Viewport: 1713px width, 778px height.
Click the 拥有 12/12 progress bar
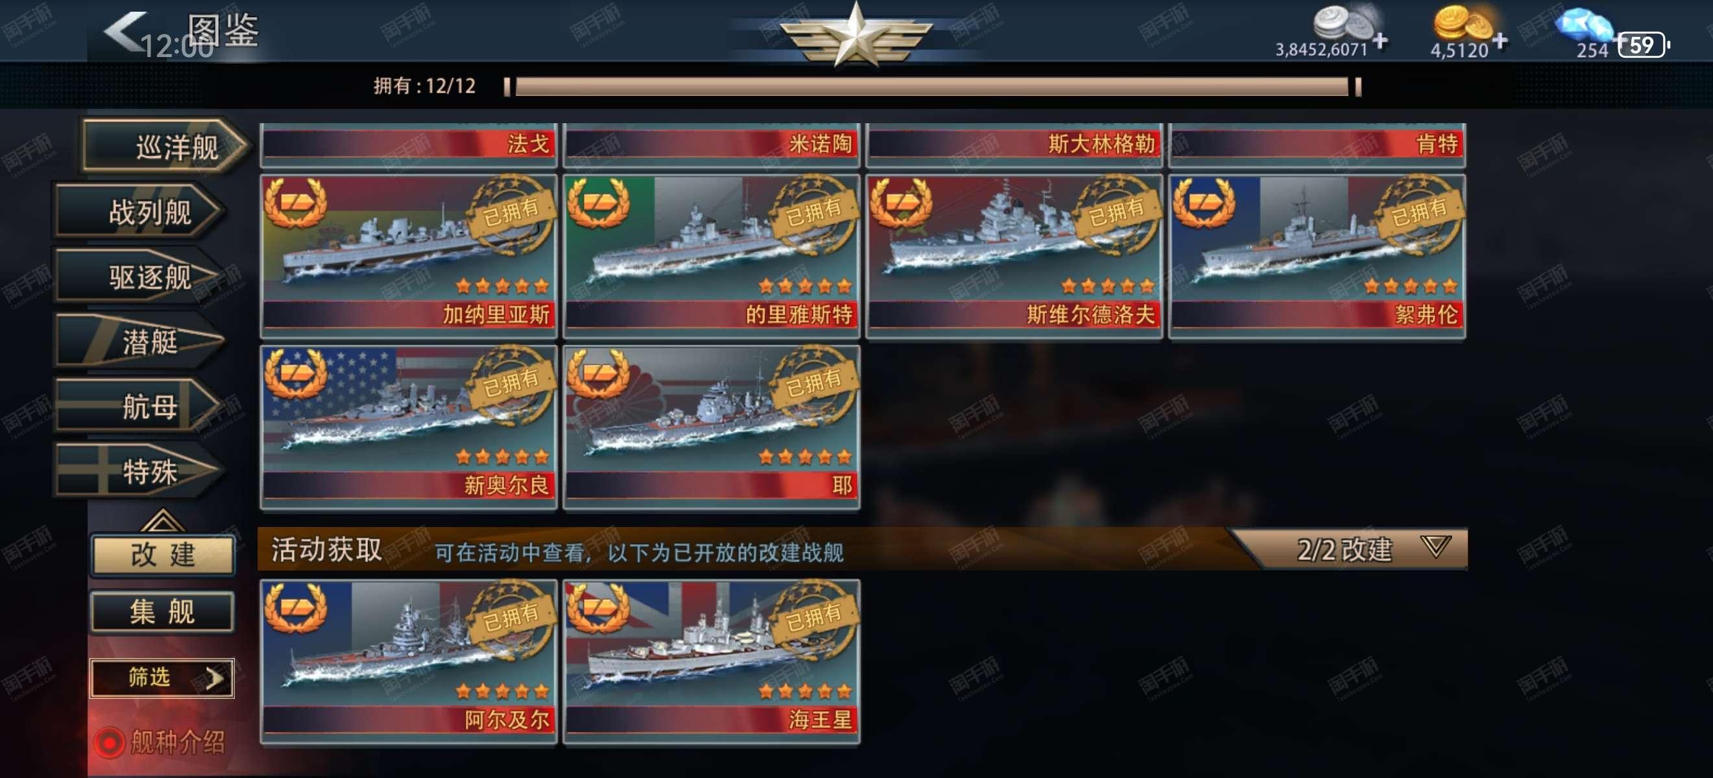932,86
